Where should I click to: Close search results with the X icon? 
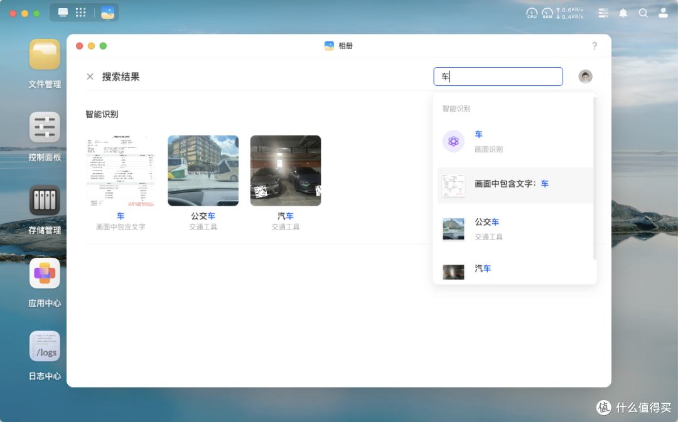click(90, 76)
